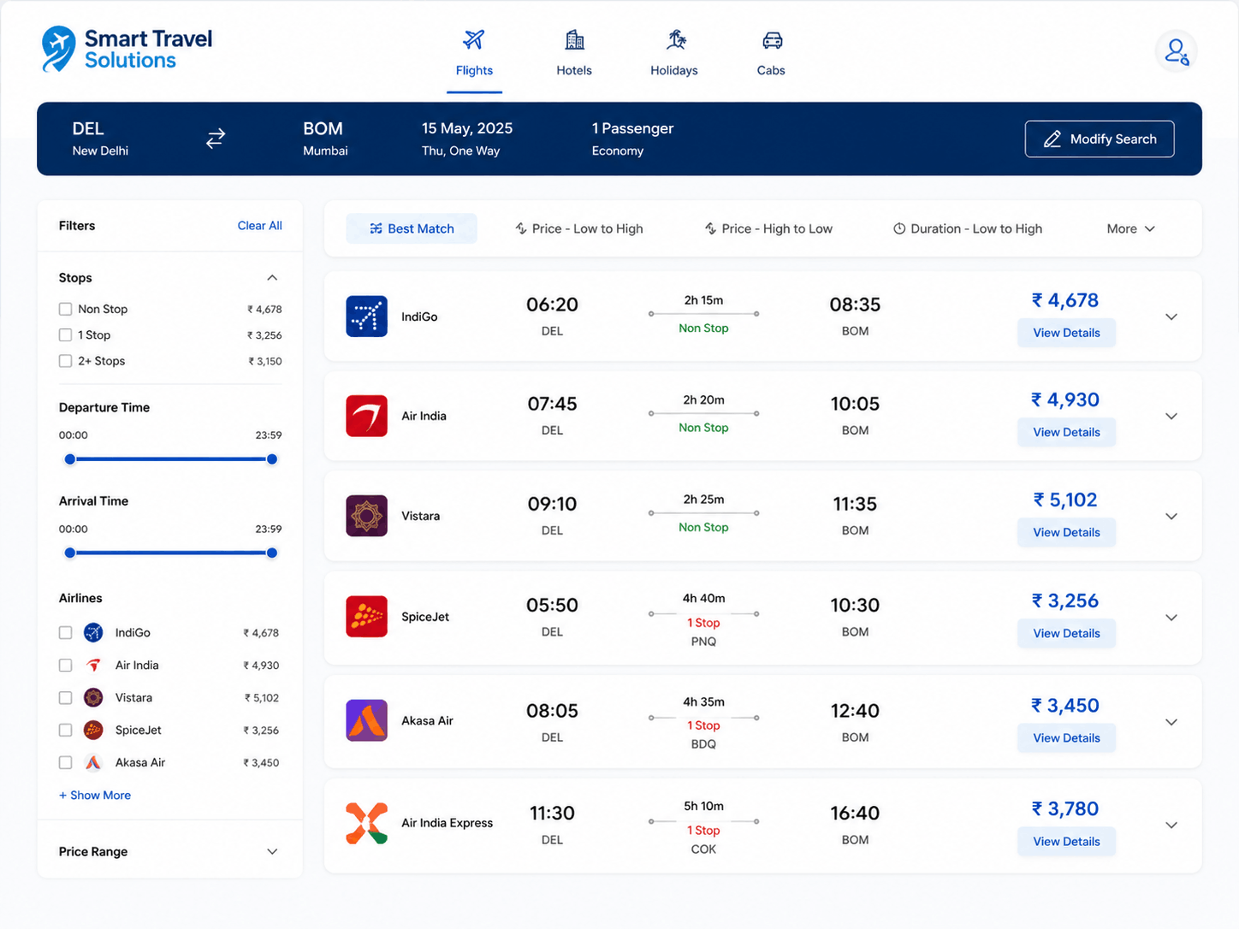The image size is (1239, 929).
Task: Click IndiGo logo in Airlines filter
Action: point(93,633)
